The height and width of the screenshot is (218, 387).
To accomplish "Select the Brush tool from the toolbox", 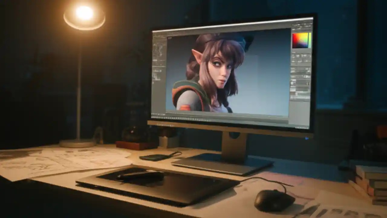I will click(157, 48).
